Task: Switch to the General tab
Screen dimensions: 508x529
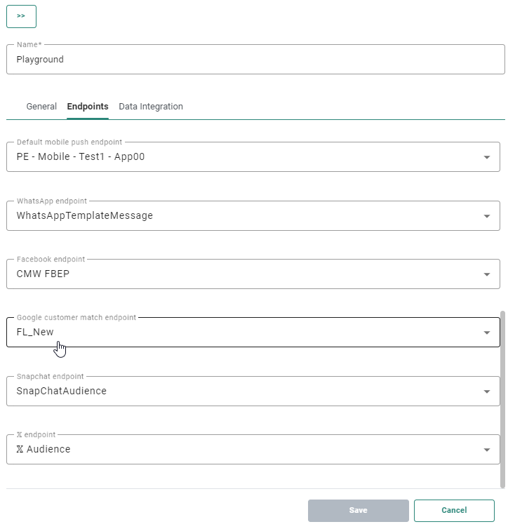Action: pyautogui.click(x=41, y=107)
